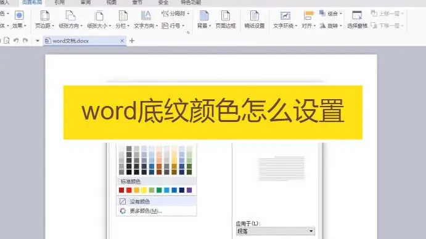Pick the light blue standard color swatch
Screen dimensions: 426x239
tap(166, 190)
